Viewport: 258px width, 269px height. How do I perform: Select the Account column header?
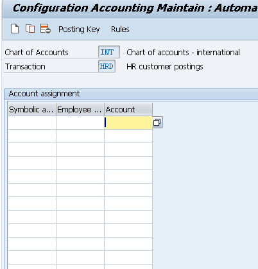tap(128, 109)
